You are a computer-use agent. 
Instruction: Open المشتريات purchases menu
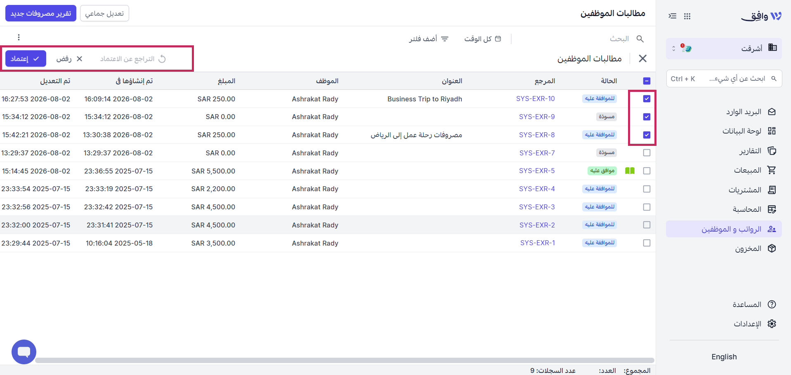(x=753, y=190)
